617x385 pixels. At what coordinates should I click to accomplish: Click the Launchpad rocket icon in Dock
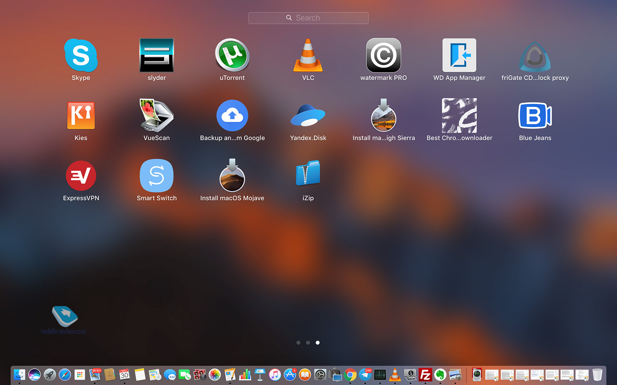click(x=49, y=375)
